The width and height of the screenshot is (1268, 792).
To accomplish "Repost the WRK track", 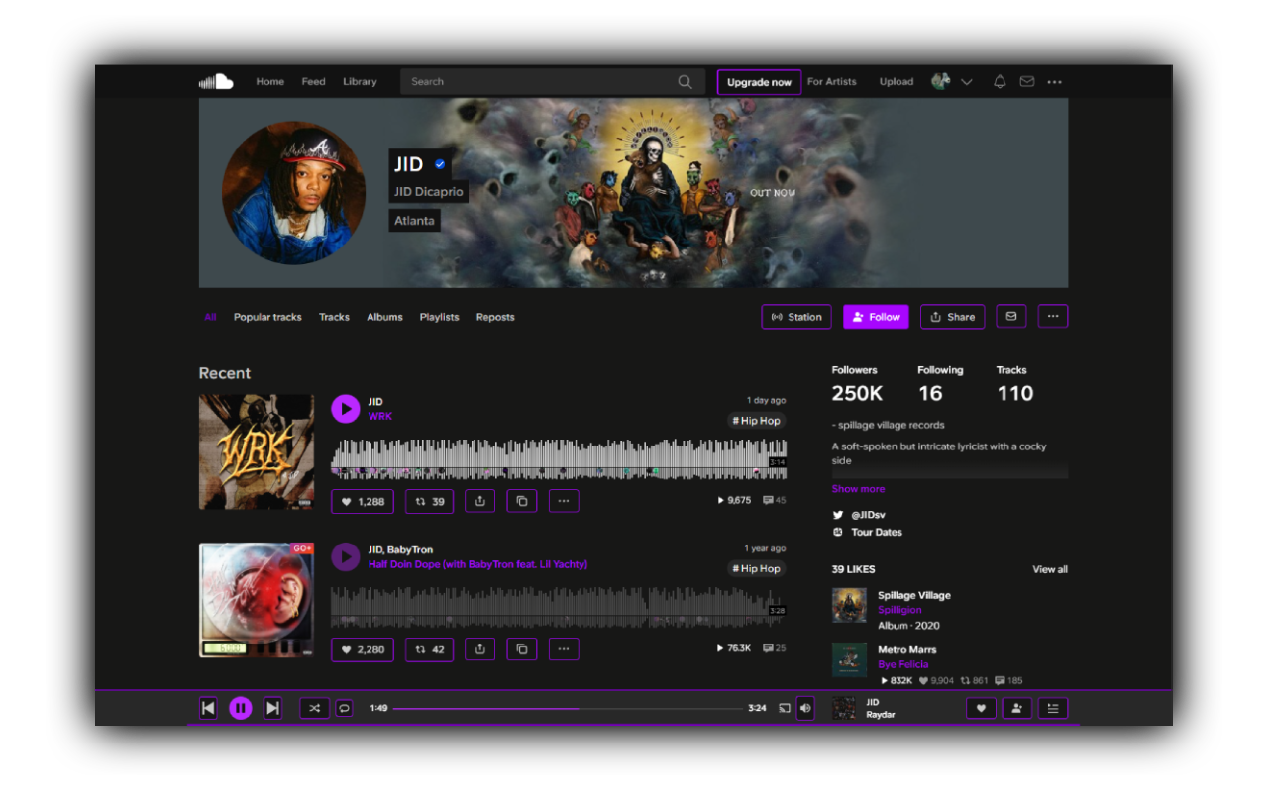I will [x=429, y=501].
